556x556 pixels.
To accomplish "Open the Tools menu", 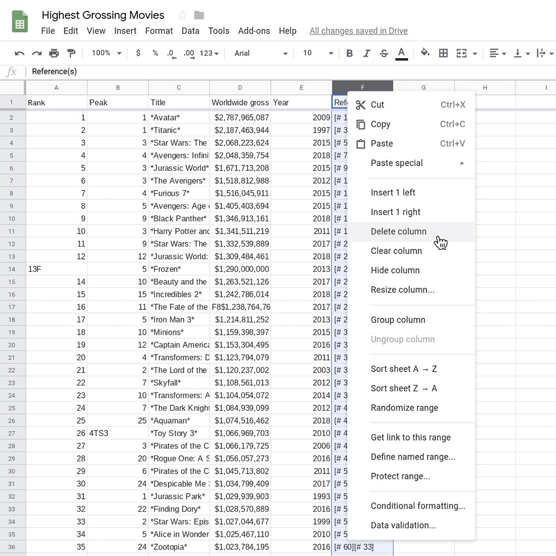I will (218, 31).
